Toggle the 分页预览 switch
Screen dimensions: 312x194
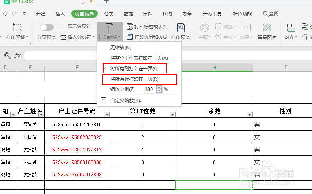pyautogui.click(x=47, y=27)
